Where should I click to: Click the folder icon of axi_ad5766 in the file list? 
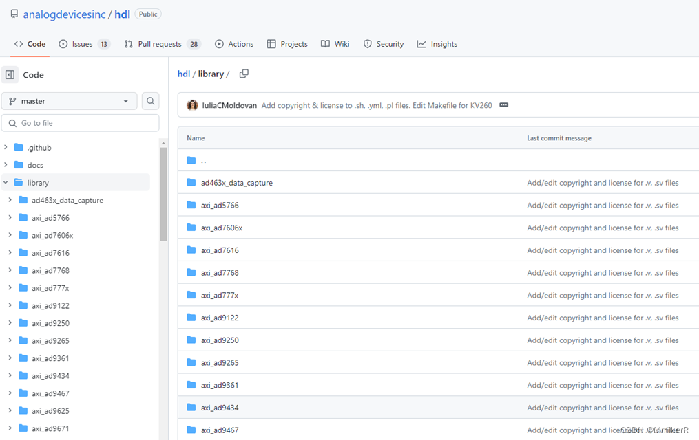(191, 205)
